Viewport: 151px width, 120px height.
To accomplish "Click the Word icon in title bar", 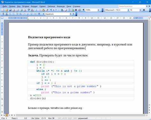I will 2,2.
